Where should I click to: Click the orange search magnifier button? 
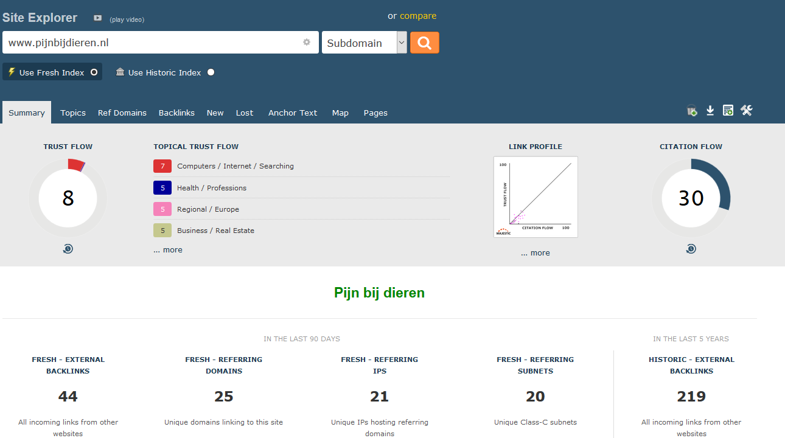tap(425, 43)
